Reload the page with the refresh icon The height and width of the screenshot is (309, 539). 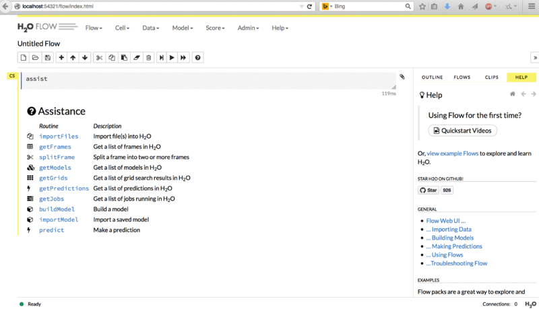pyautogui.click(x=309, y=6)
